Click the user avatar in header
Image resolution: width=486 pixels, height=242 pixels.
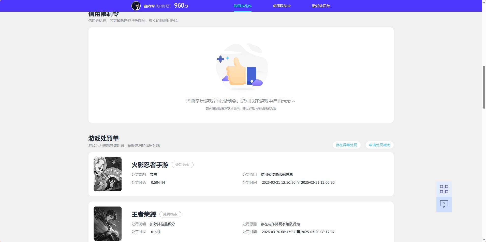[136, 6]
